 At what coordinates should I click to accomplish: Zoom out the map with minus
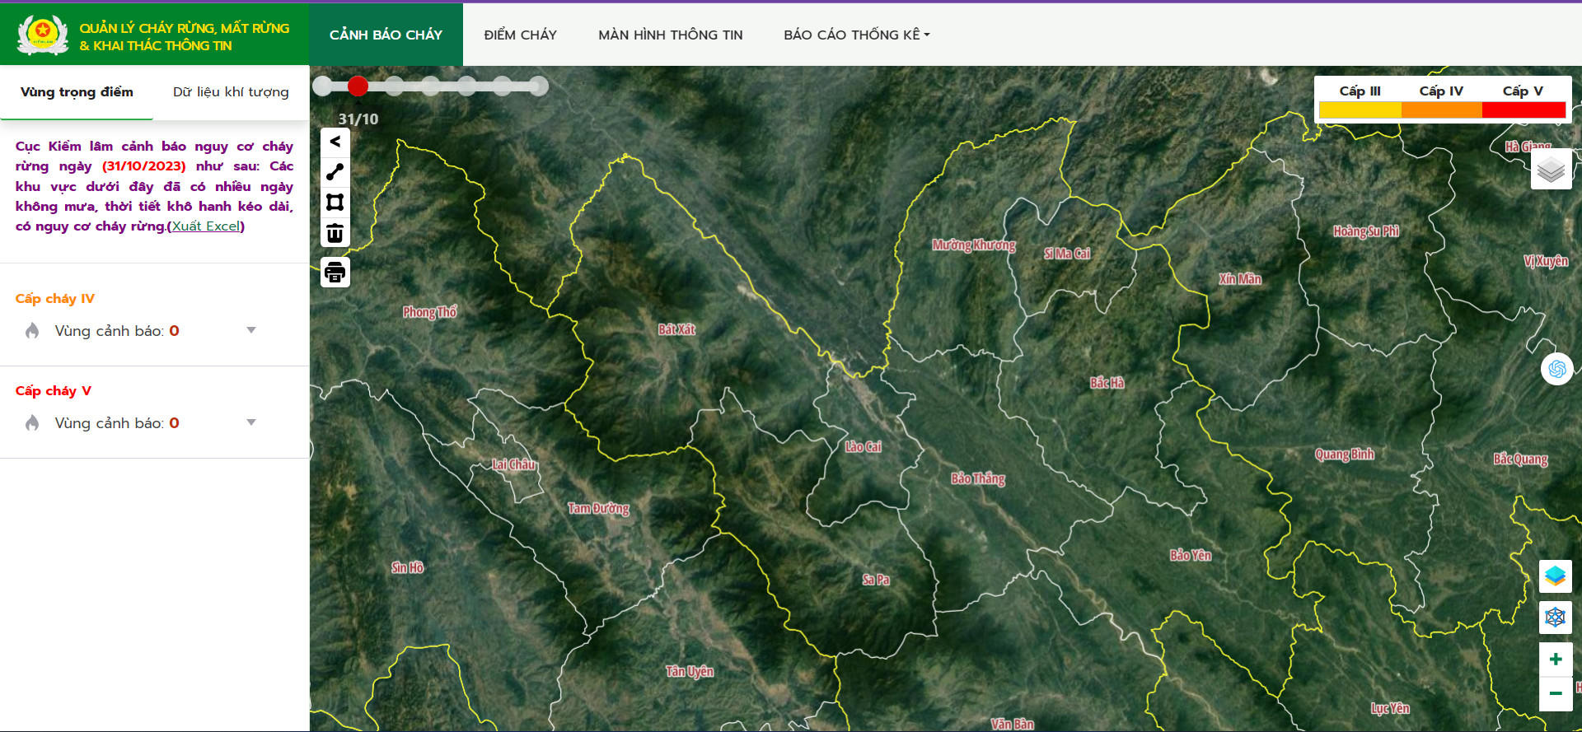point(1555,693)
